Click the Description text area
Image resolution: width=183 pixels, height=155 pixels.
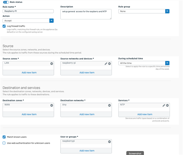tap(86, 14)
